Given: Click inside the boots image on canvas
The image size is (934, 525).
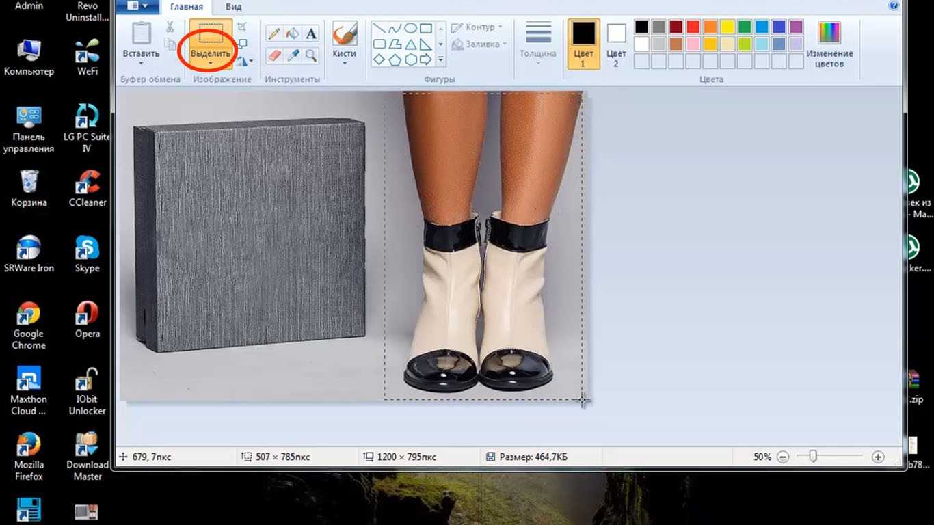Looking at the screenshot, I should tap(483, 245).
